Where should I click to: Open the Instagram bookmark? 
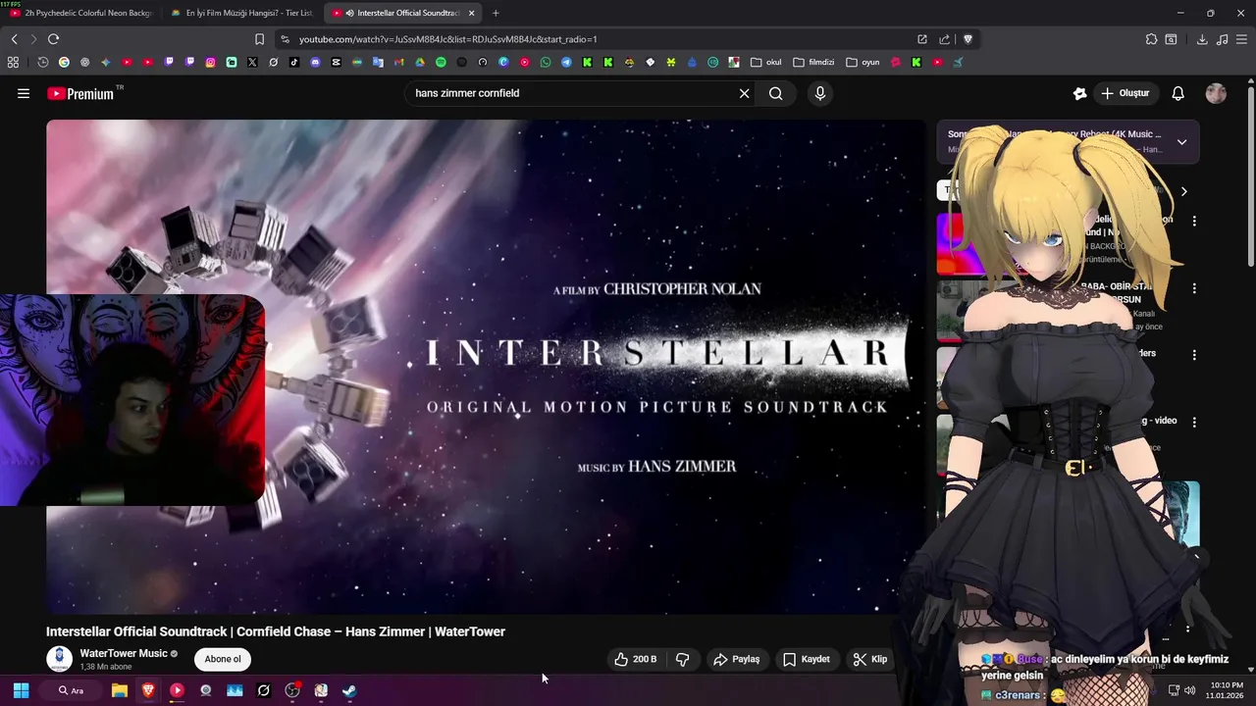tap(210, 62)
